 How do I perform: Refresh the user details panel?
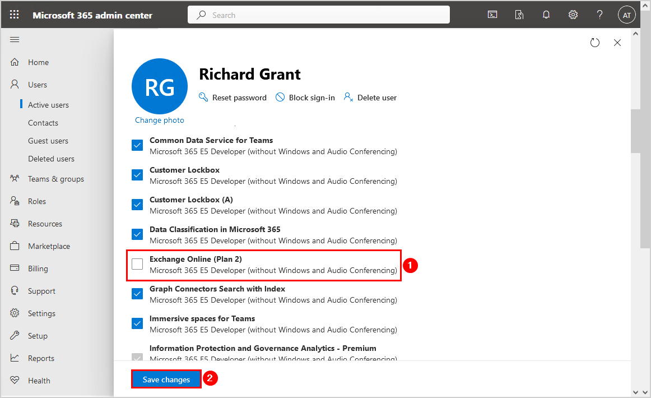(x=595, y=43)
